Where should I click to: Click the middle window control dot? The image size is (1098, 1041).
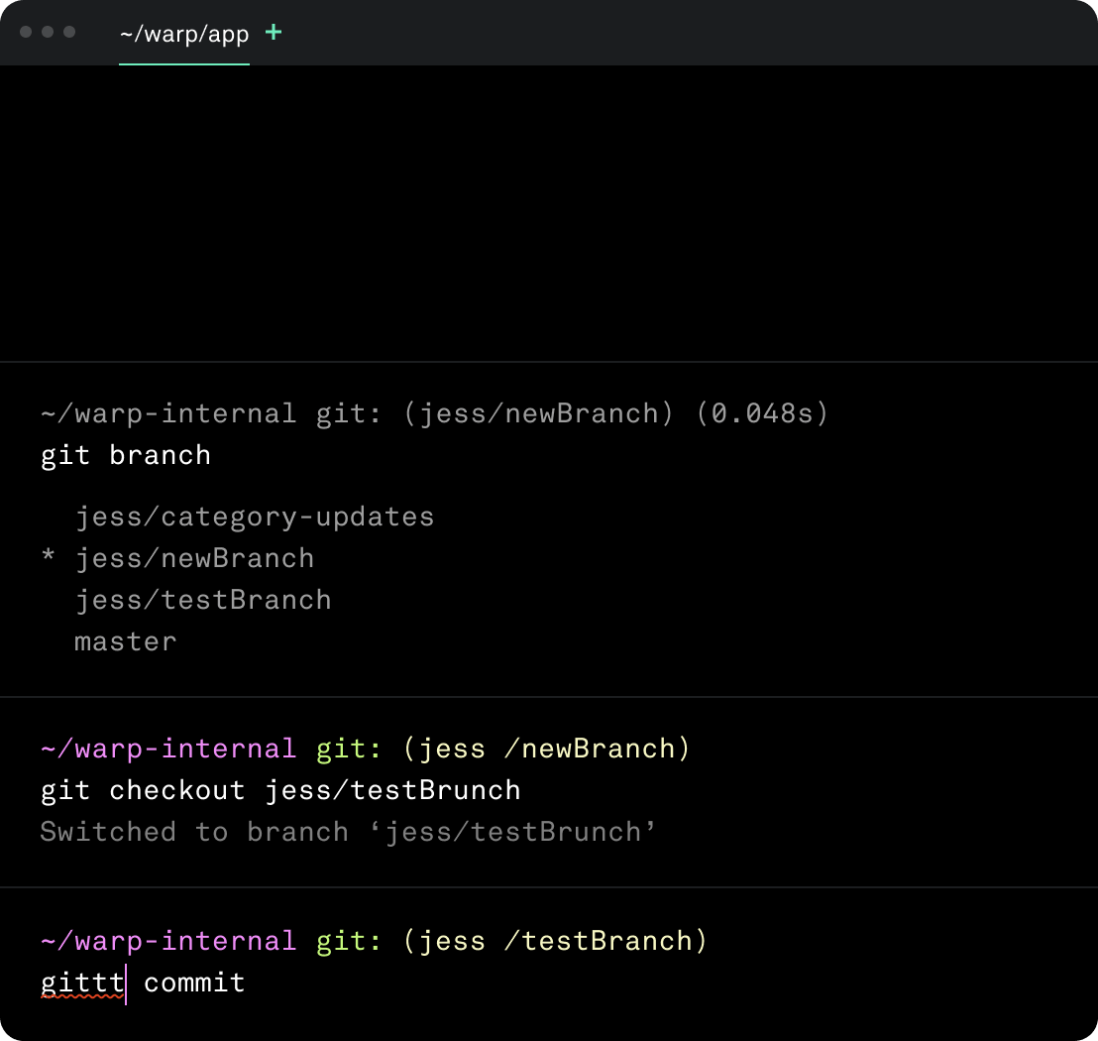(48, 32)
